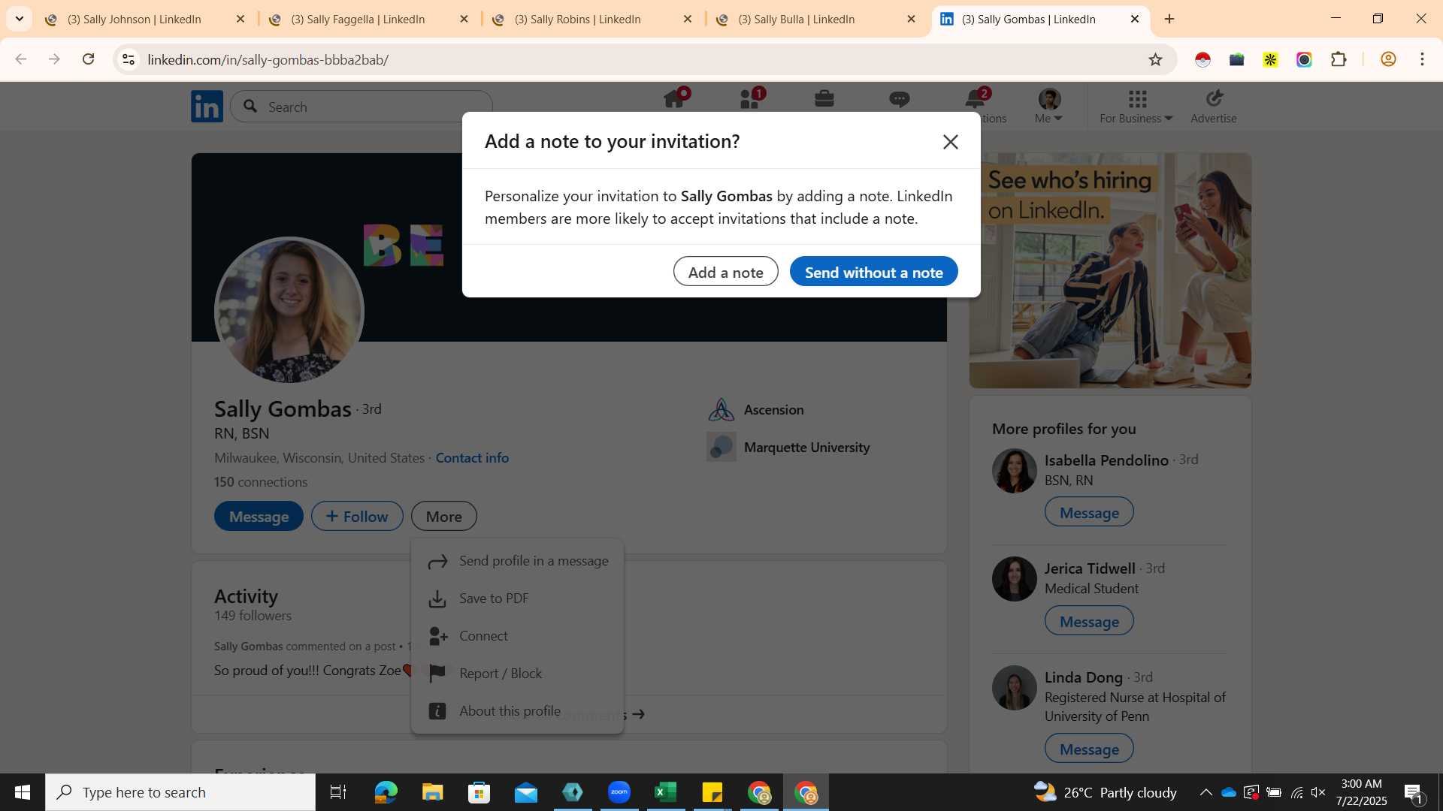Open Isabella Pendolino's profile
This screenshot has width=1443, height=811.
[1106, 460]
